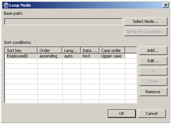Edit the selected sort condition

153,61
